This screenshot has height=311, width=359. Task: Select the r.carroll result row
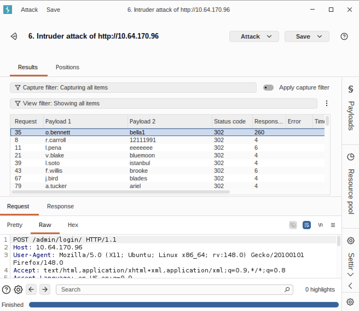coord(167,140)
